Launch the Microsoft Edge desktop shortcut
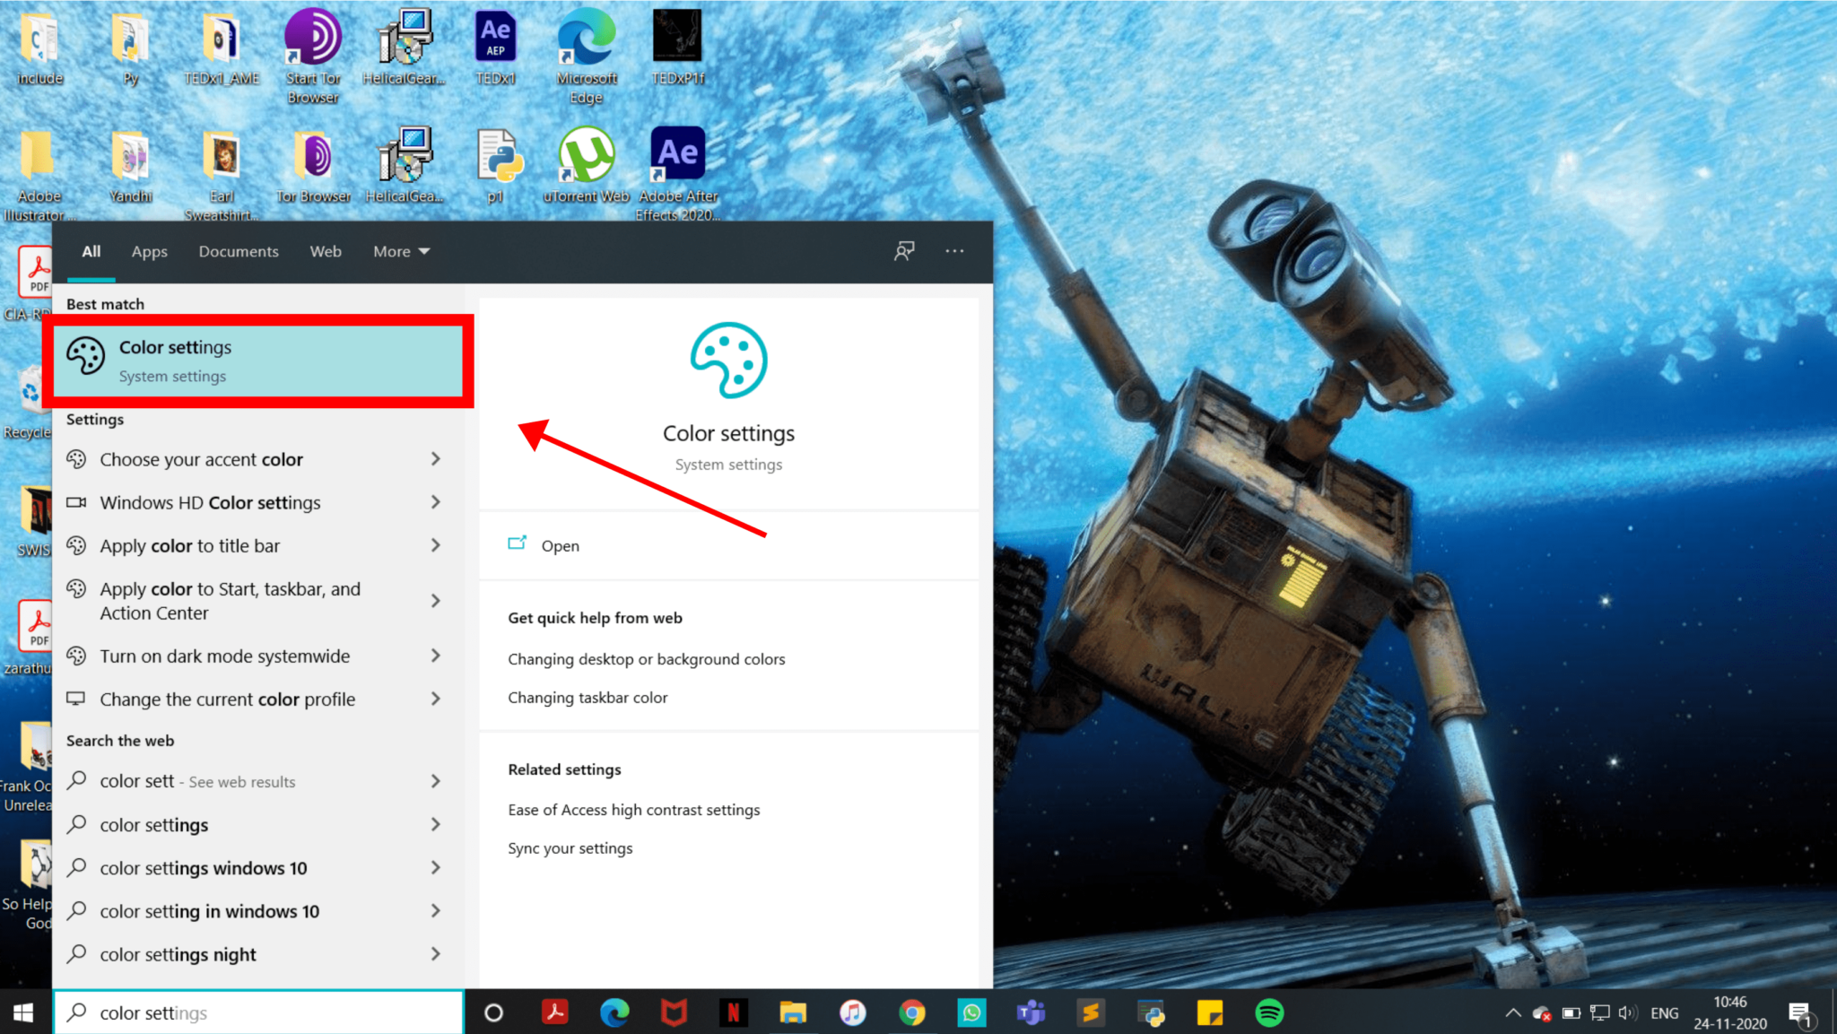Image resolution: width=1837 pixels, height=1034 pixels. [587, 56]
